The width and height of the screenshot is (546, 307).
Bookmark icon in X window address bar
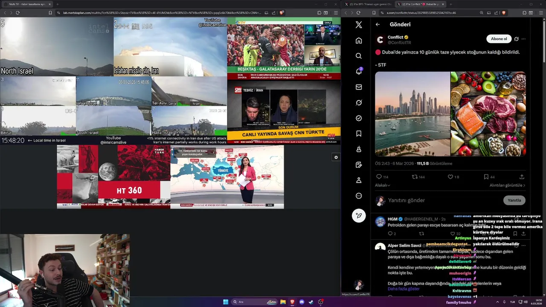(374, 13)
